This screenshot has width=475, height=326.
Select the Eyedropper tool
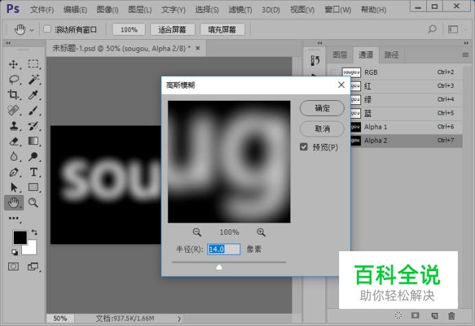click(x=33, y=95)
